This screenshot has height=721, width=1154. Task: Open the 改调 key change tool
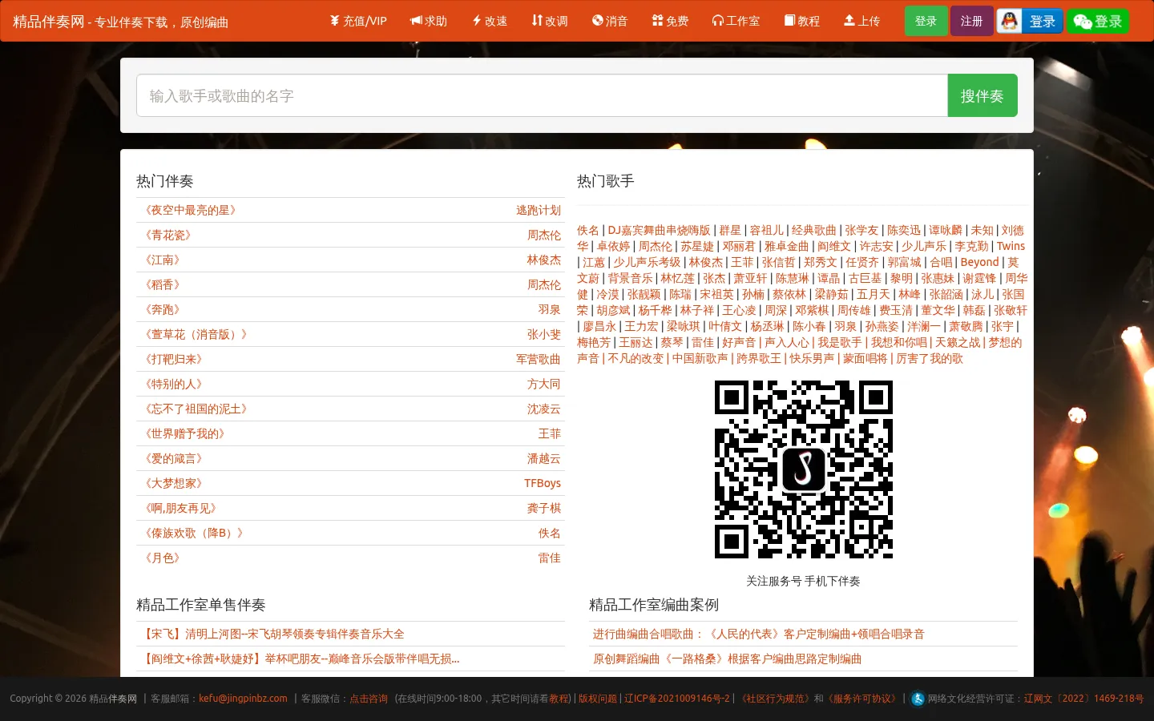550,21
